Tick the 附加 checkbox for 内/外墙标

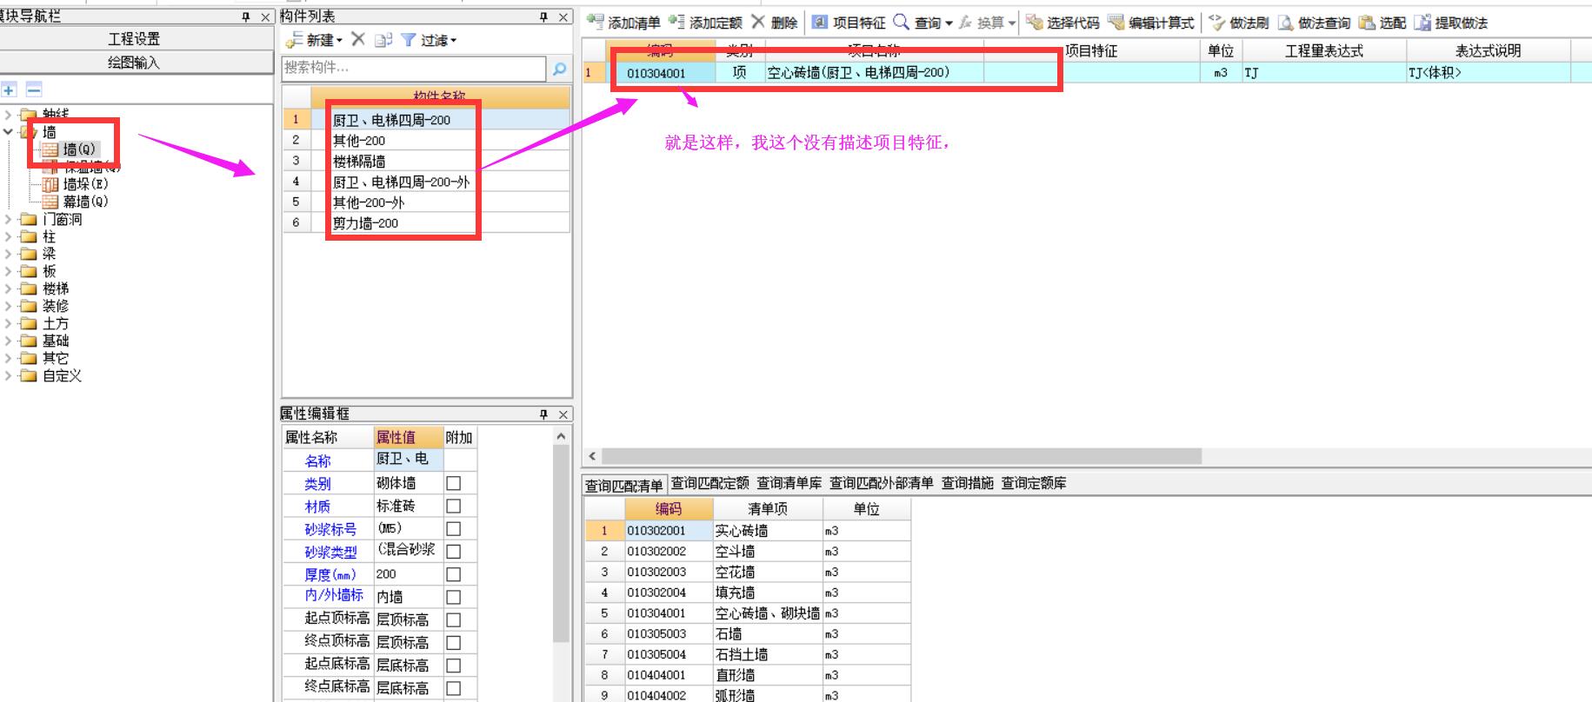pyautogui.click(x=453, y=597)
